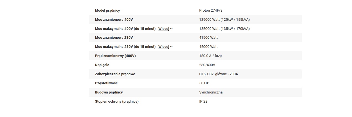Click the 135000 Watt (135kW / 170kVA) value

point(224,29)
